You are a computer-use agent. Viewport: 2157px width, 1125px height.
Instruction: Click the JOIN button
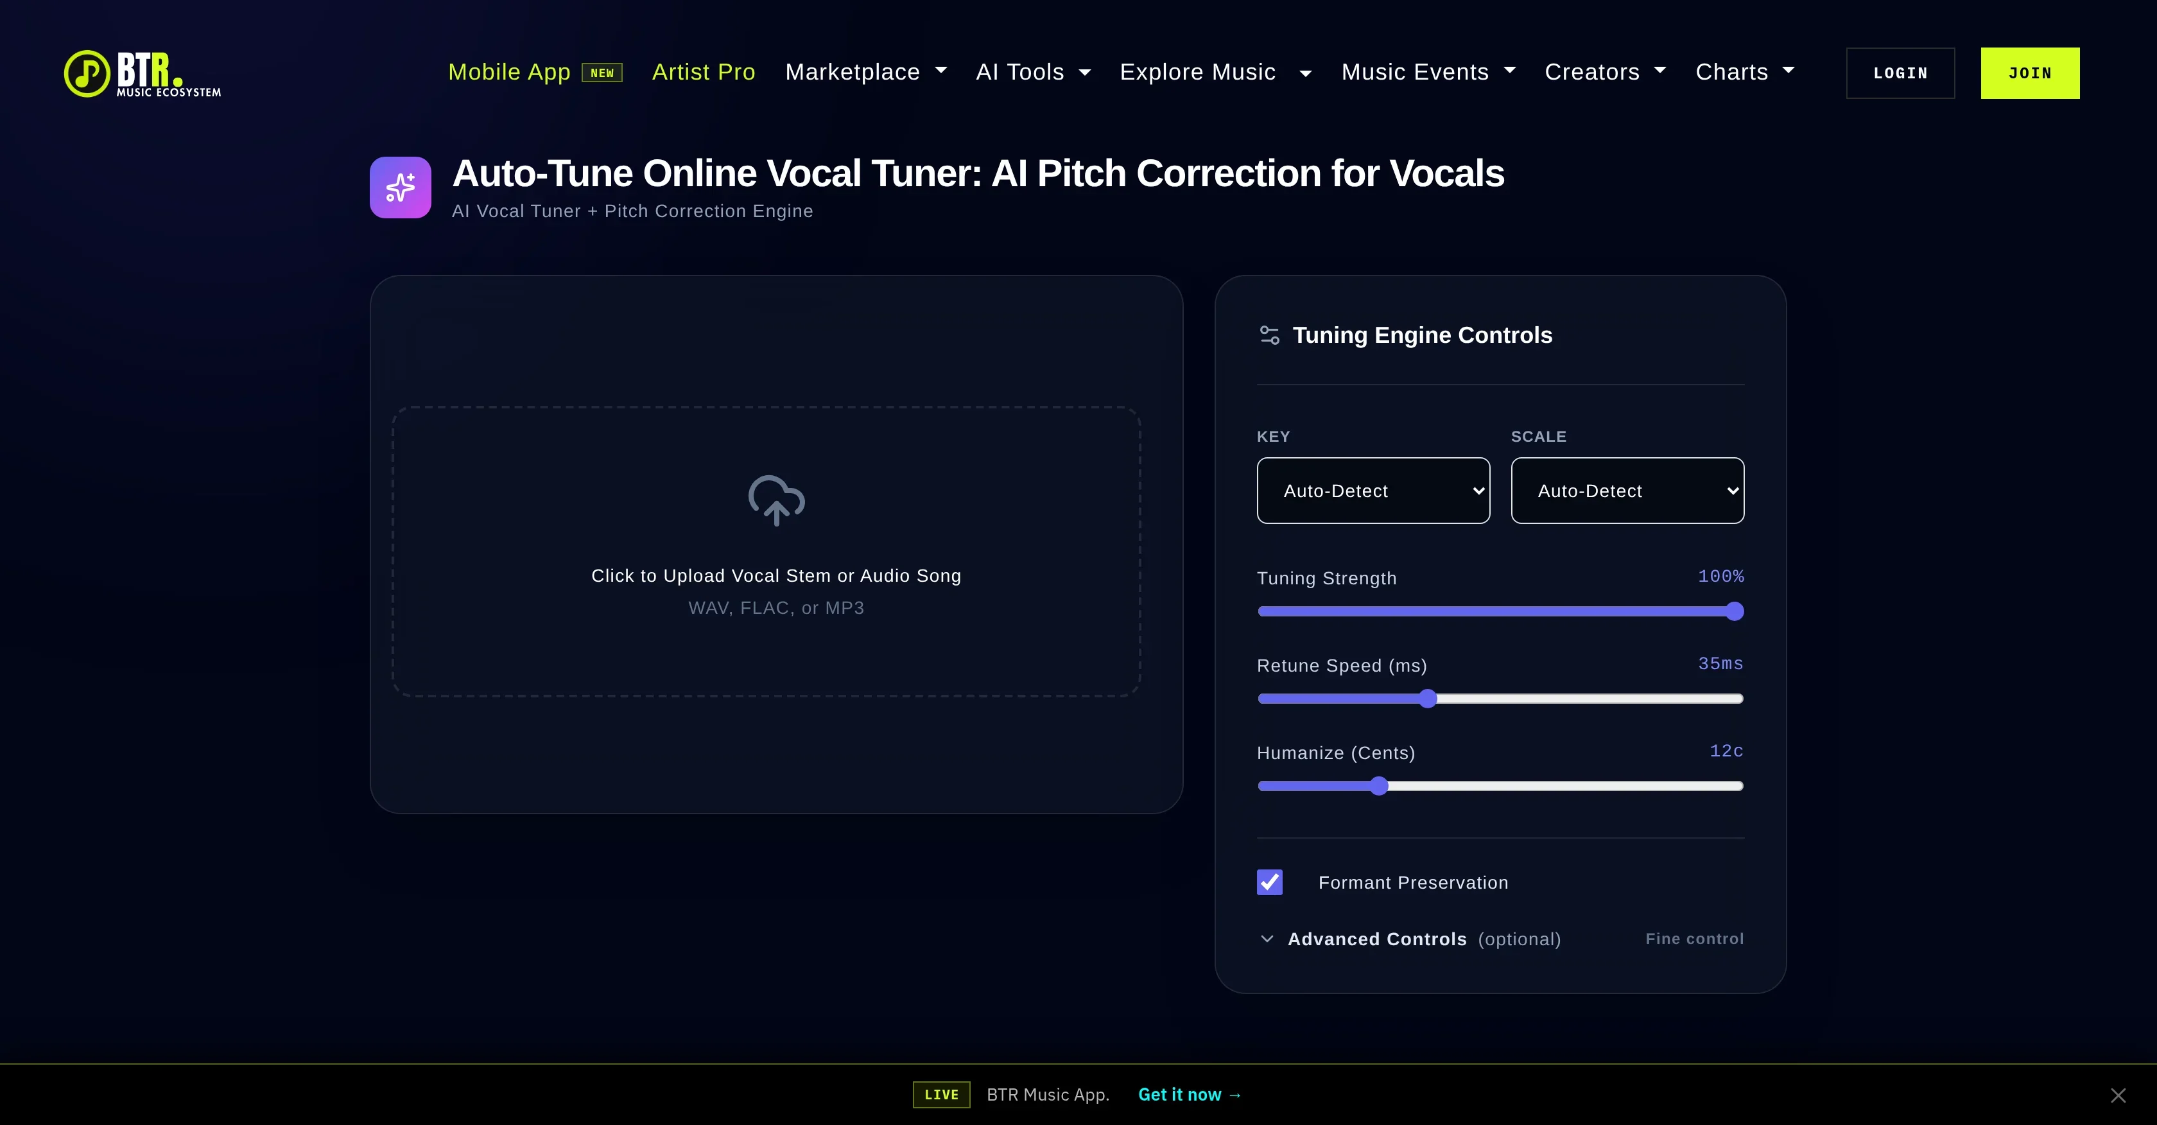click(x=2030, y=73)
